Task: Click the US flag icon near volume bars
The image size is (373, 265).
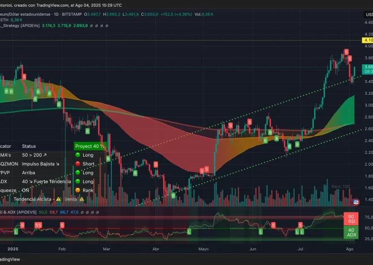Action: point(355,202)
